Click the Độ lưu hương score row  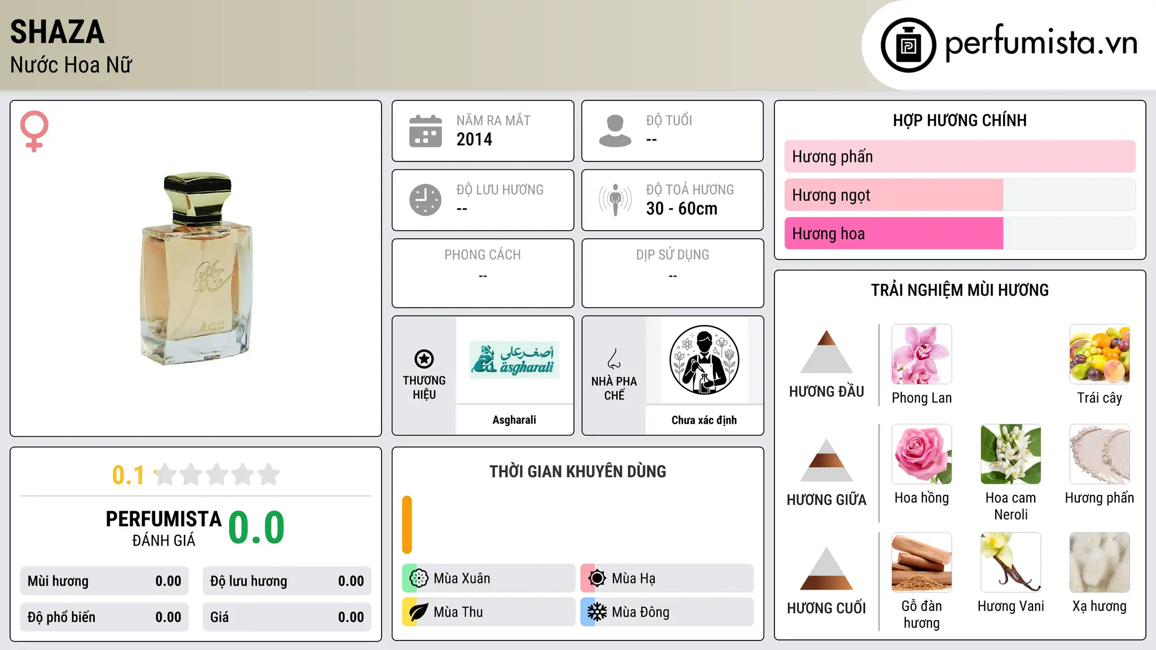pyautogui.click(x=287, y=581)
